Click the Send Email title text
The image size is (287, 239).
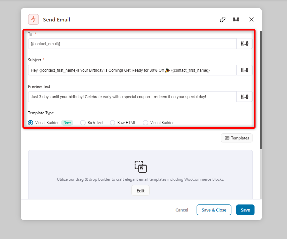(56, 19)
